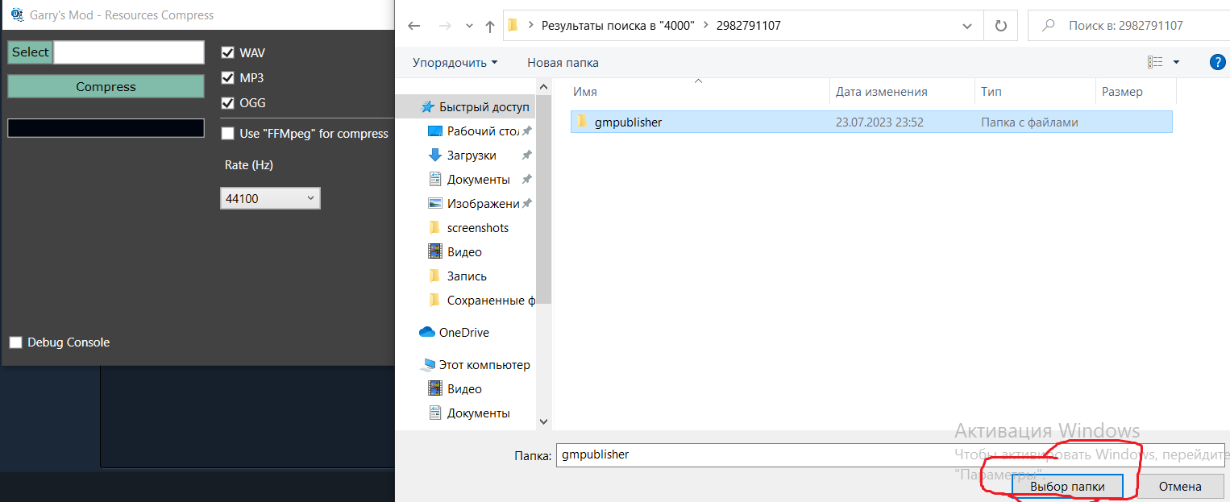This screenshot has width=1230, height=502.
Task: Click the Новая папка button
Action: coord(563,62)
